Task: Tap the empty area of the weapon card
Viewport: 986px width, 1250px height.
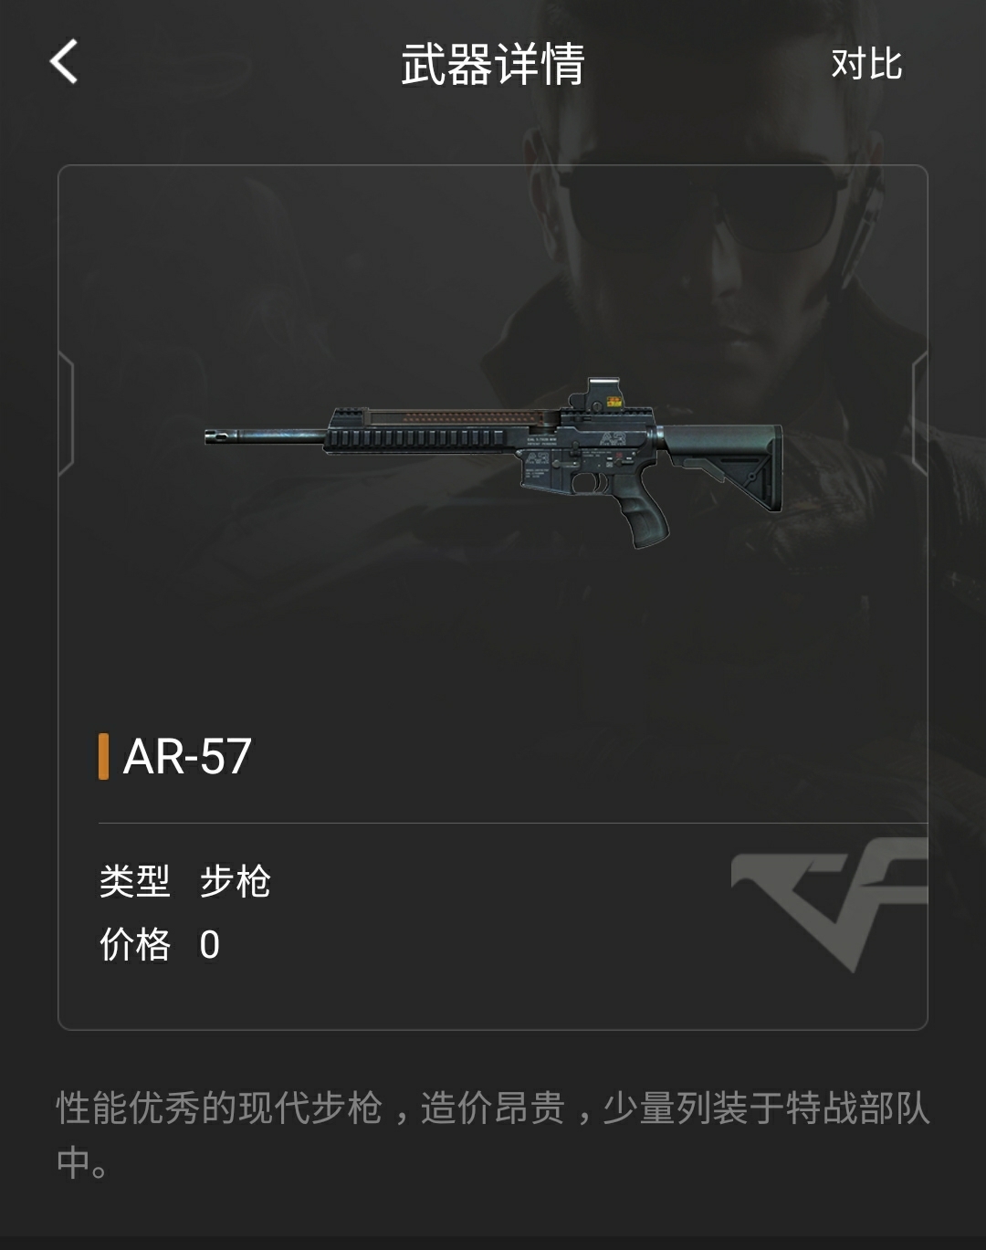Action: click(493, 639)
